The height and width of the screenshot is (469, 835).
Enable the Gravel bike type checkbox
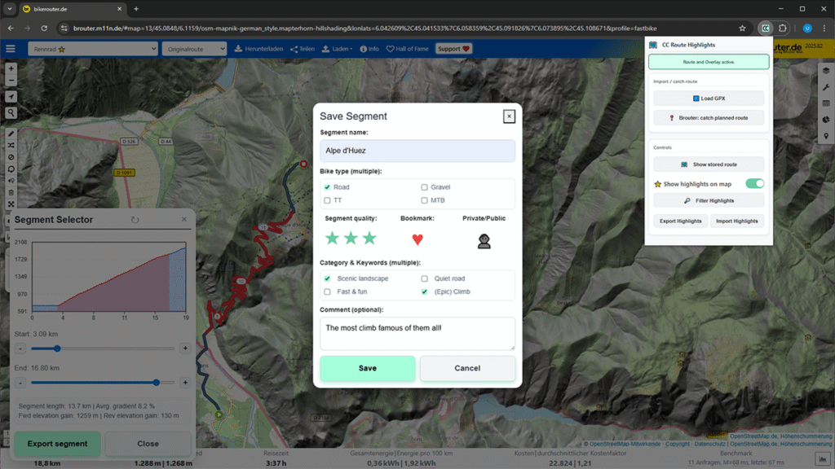[x=425, y=187]
